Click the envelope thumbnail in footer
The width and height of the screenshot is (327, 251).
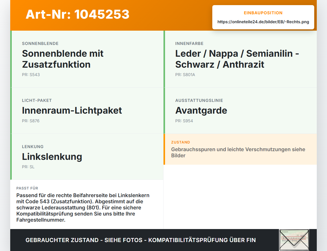pos(294,240)
